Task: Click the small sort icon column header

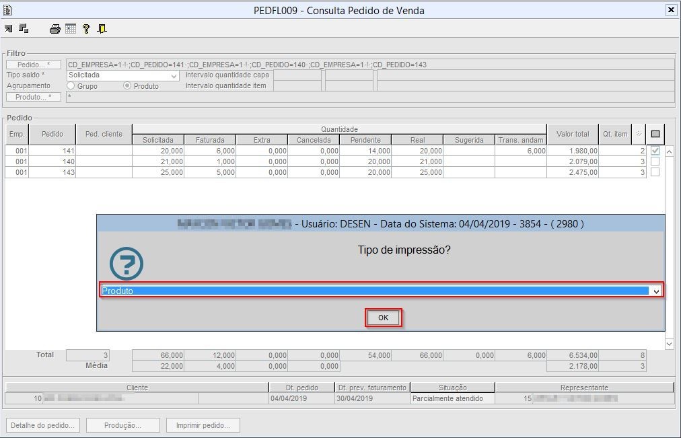Action: pyautogui.click(x=639, y=134)
